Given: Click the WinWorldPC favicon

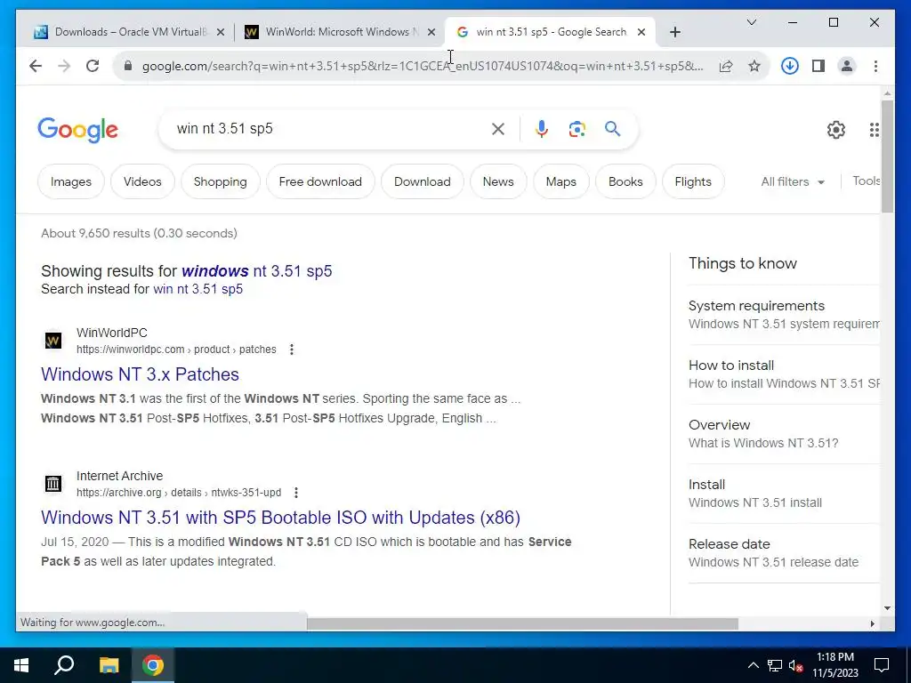Looking at the screenshot, I should pyautogui.click(x=53, y=341).
